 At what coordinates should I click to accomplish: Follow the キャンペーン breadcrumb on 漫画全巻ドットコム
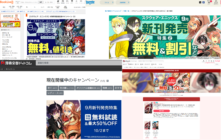point(10,69)
